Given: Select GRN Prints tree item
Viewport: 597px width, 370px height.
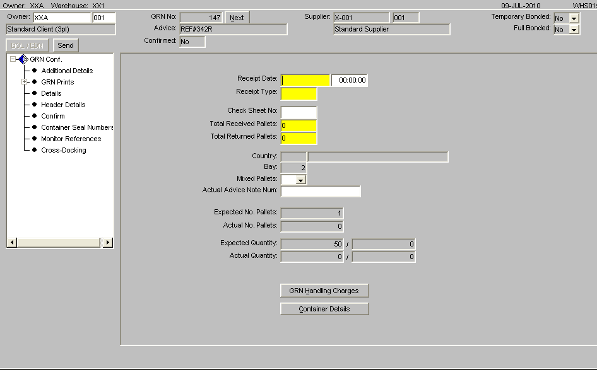Looking at the screenshot, I should [57, 82].
